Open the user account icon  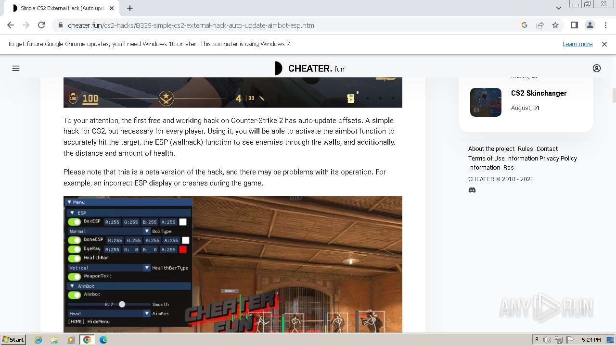pos(597,68)
